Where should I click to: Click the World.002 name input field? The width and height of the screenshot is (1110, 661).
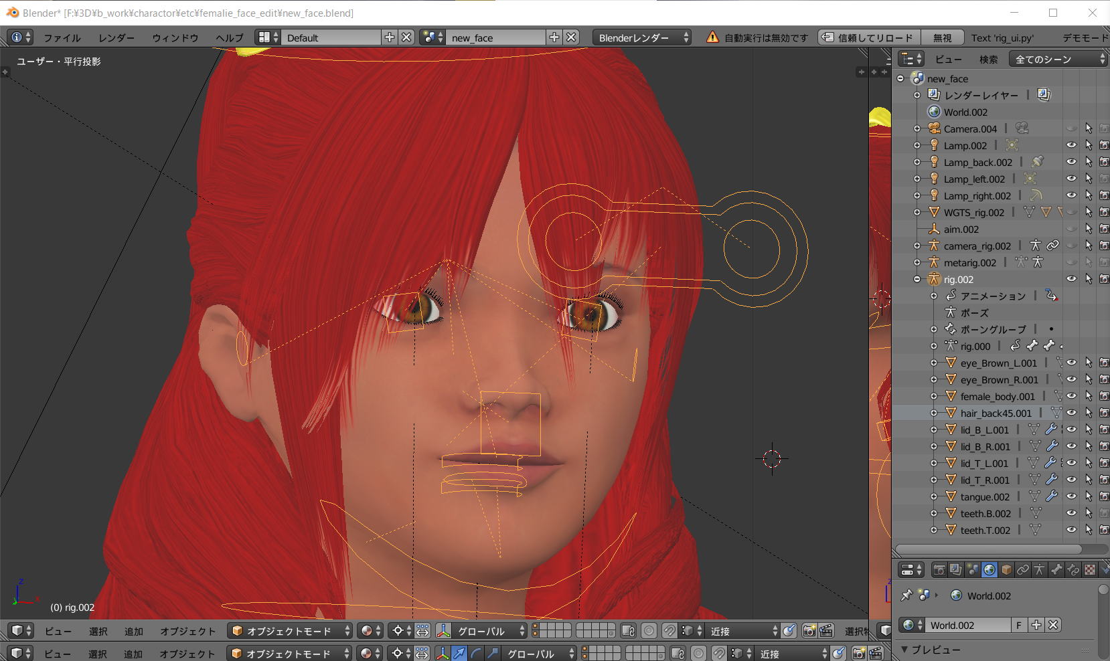pos(968,625)
